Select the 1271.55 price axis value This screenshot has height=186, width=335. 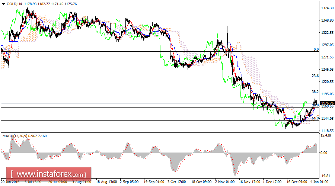click(327, 57)
